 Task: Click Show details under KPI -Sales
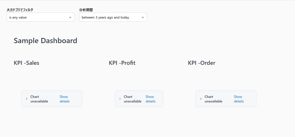(65, 99)
